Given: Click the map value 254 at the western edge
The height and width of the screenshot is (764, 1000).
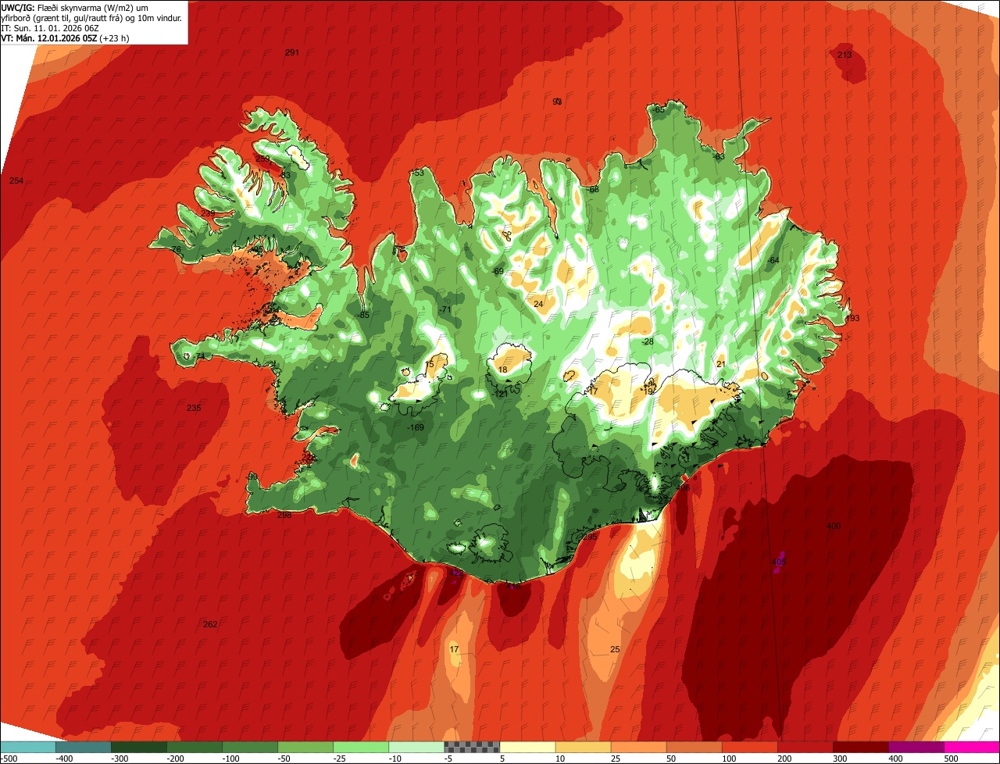Looking at the screenshot, I should (x=16, y=180).
